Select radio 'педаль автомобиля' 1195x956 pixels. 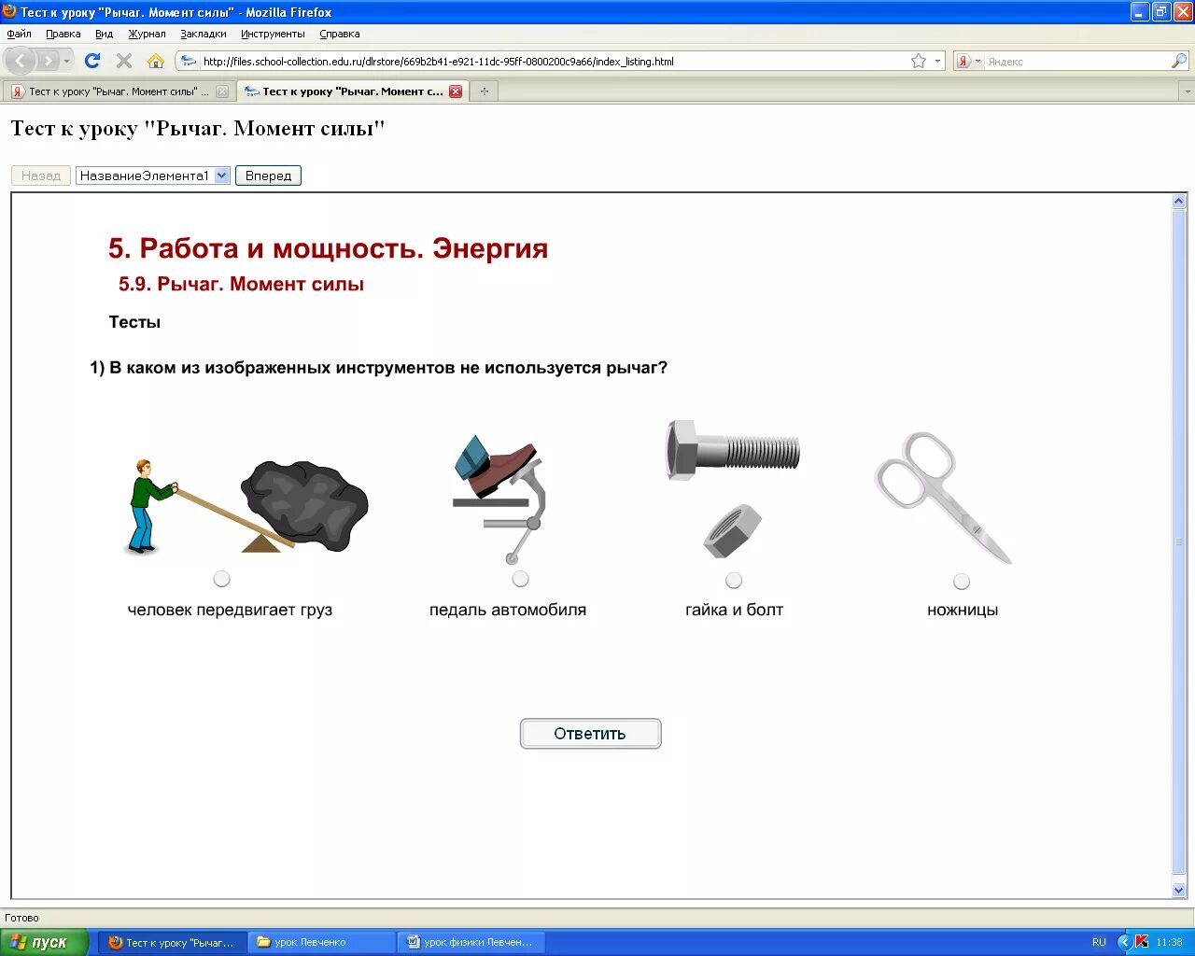[x=521, y=579]
